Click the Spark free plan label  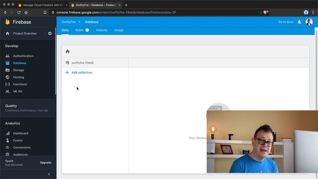tap(14, 163)
